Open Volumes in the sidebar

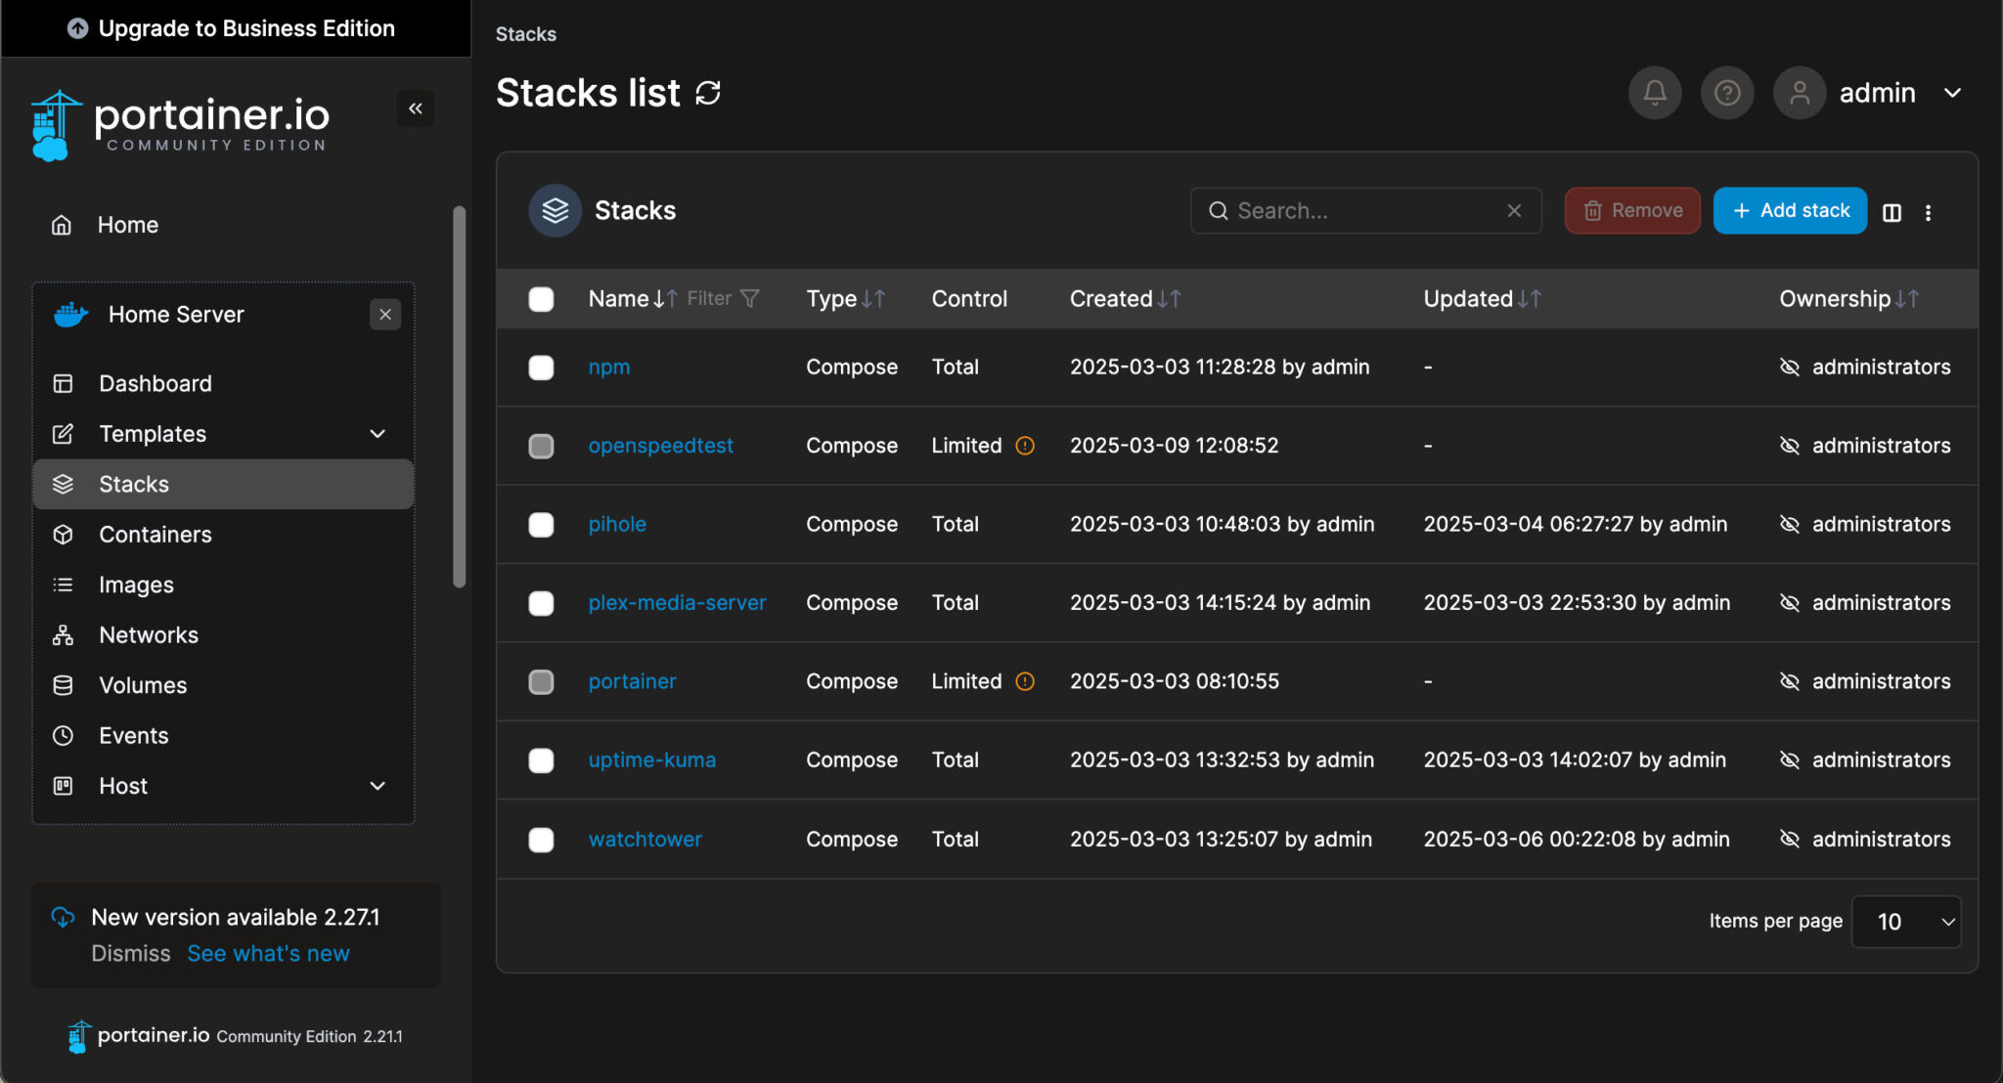coord(143,685)
